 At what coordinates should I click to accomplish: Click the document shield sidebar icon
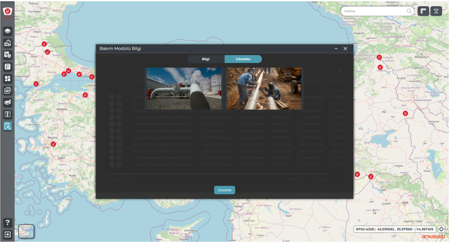8,55
